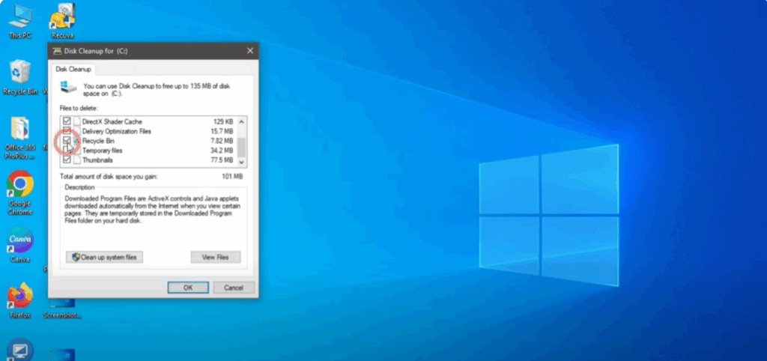Click the 'Disk Cleanup for (C:)' title text
Screen dimensions: 767x361
pyautogui.click(x=96, y=51)
